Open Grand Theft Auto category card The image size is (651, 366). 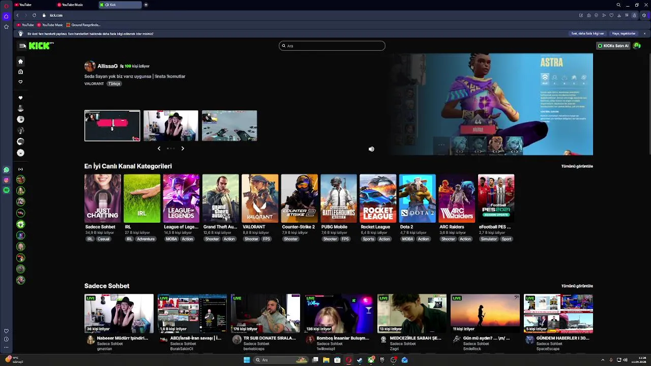(x=221, y=198)
